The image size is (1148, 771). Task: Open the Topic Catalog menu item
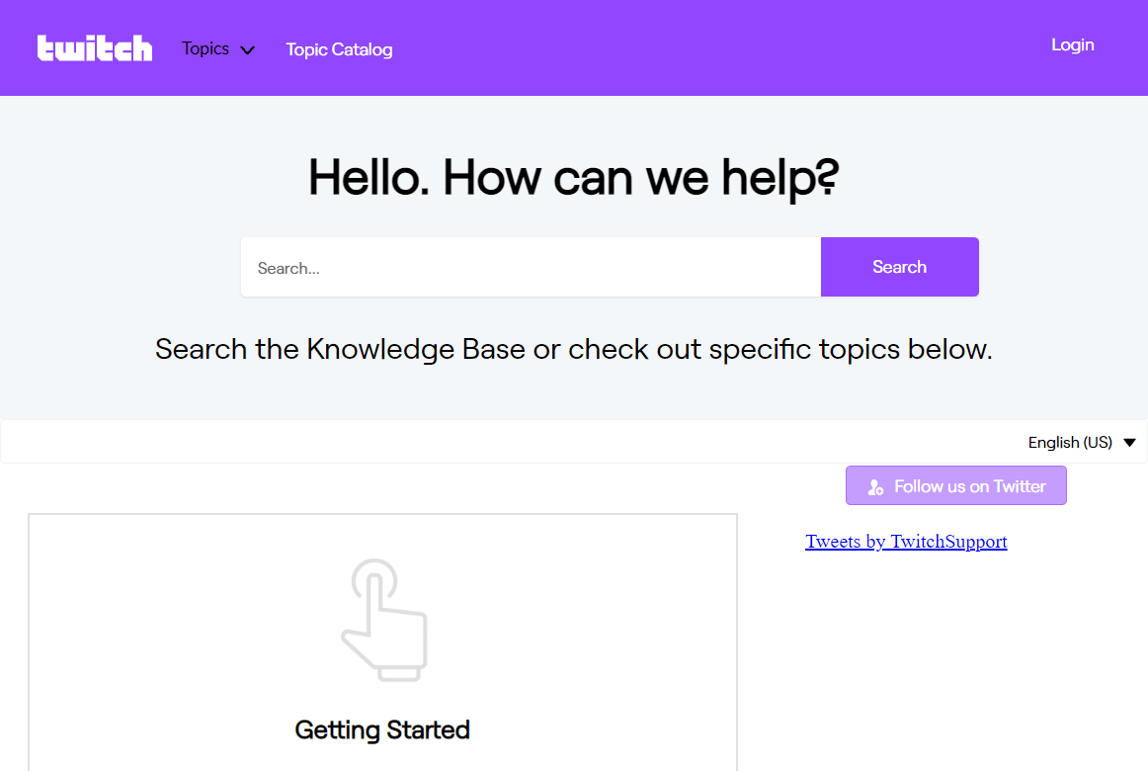coord(339,49)
